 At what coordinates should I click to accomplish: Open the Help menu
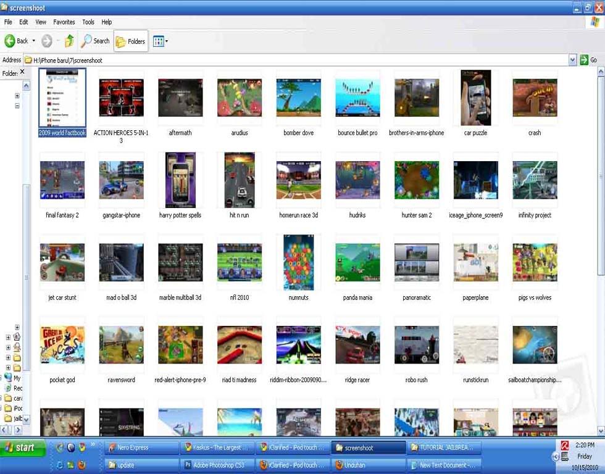coord(106,22)
